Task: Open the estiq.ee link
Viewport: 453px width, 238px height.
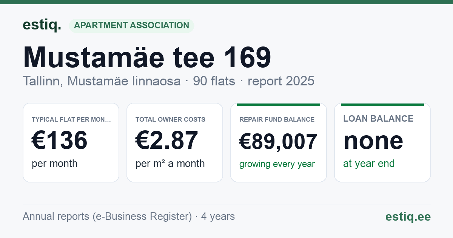Action: [x=408, y=216]
